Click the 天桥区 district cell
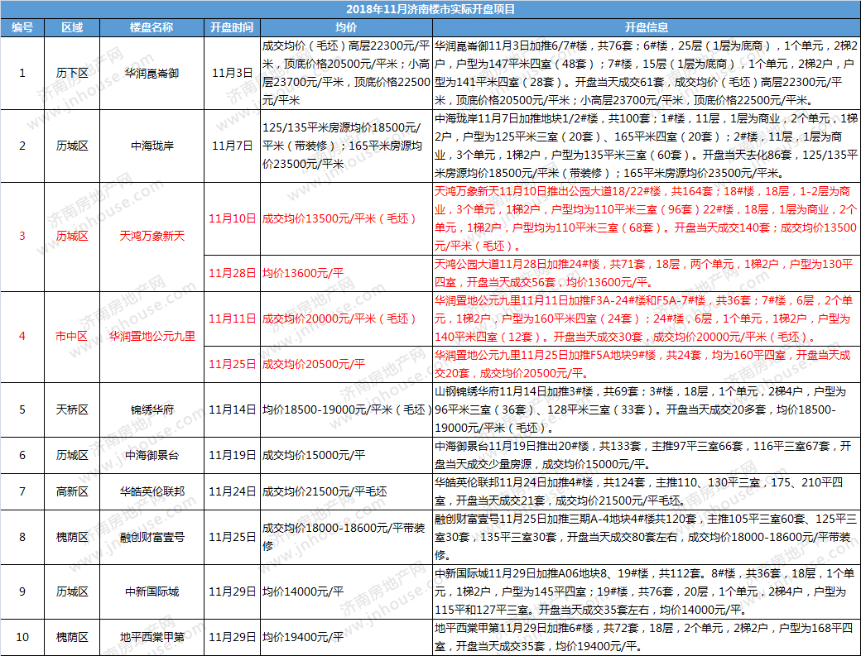This screenshot has height=656, width=861. 72,409
